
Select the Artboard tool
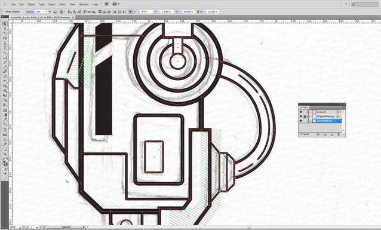click(5, 140)
